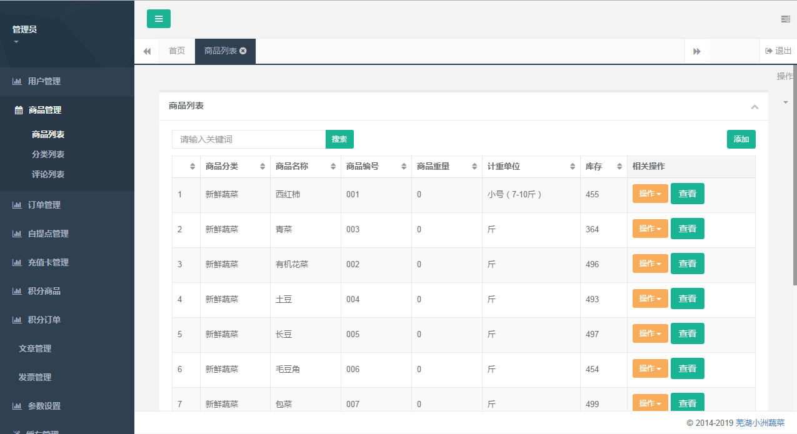Open 操作 dropdown for 土豆 row
The image size is (797, 434).
650,298
